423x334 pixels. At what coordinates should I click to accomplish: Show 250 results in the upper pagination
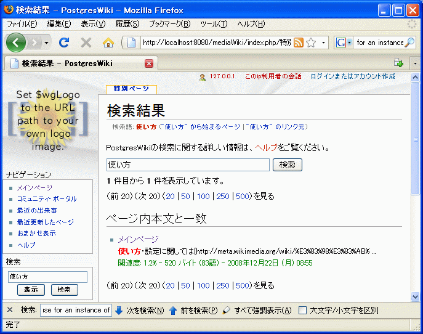[x=223, y=197]
